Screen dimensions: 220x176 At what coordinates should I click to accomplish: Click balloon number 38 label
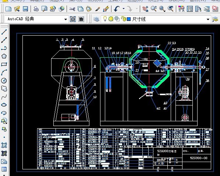[207, 80]
